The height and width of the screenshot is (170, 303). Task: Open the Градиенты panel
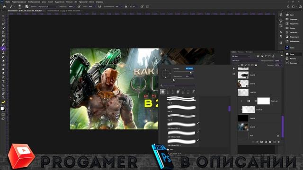click(292, 24)
